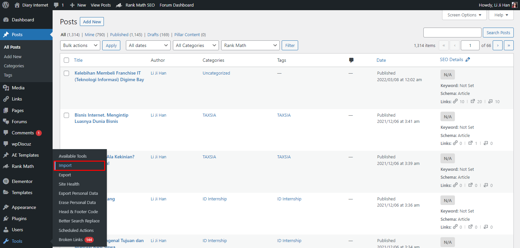The image size is (520, 248).
Task: Open Forum Dashboard in admin bar
Action: 177,5
